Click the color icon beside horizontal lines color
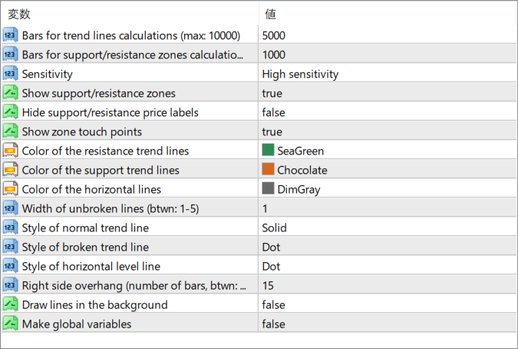Image resolution: width=518 pixels, height=349 pixels. coord(11,189)
